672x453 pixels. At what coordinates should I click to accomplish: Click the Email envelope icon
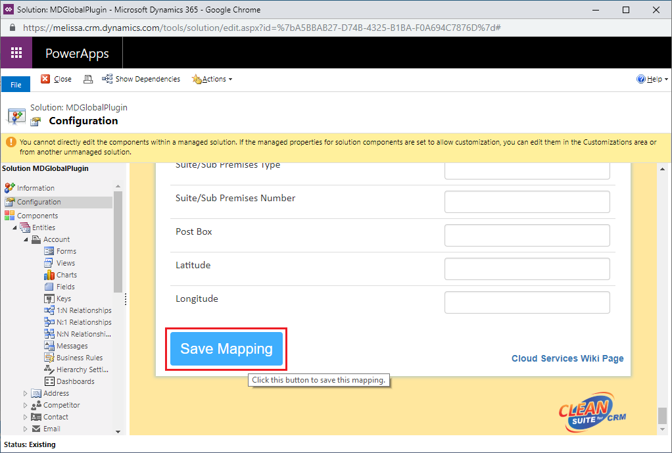36,429
